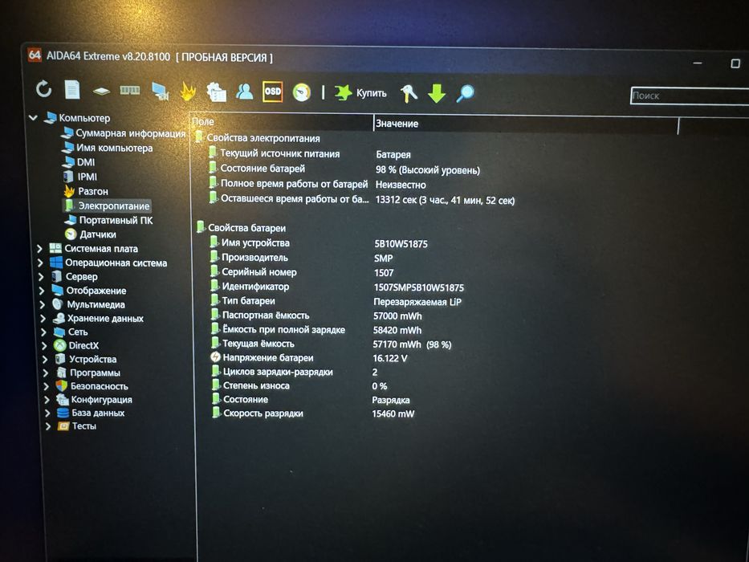The width and height of the screenshot is (749, 562).
Task: Expand the Системная плата node
Action: (x=39, y=249)
